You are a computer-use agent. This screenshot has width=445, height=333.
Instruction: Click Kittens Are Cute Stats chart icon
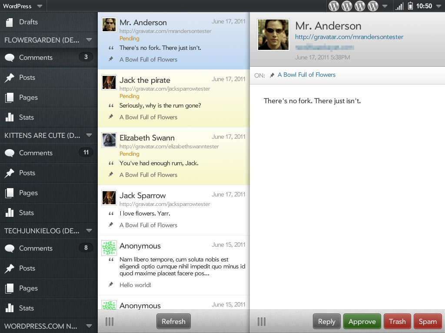click(10, 212)
